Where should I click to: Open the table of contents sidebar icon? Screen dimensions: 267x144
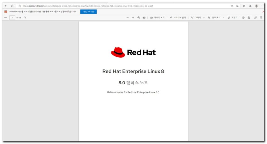[x=6, y=17]
